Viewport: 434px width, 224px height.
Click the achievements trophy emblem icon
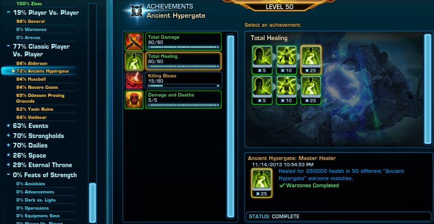[x=137, y=11]
